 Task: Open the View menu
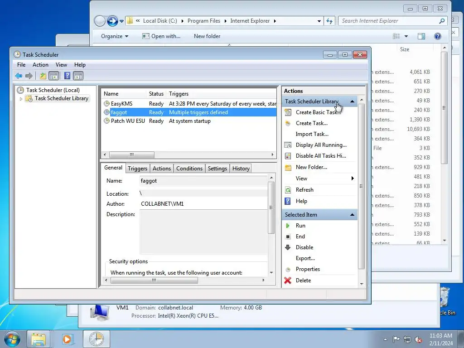pyautogui.click(x=61, y=65)
